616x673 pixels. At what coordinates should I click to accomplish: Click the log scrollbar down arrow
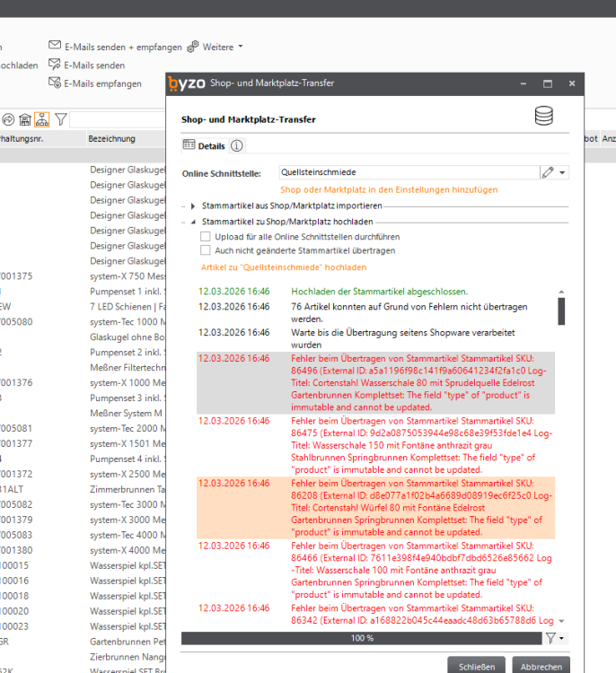pyautogui.click(x=561, y=621)
